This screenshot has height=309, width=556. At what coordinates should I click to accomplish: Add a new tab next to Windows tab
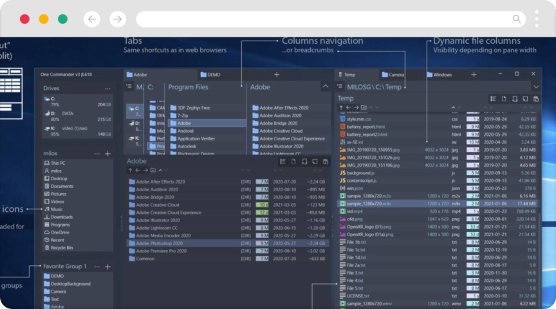click(x=474, y=75)
